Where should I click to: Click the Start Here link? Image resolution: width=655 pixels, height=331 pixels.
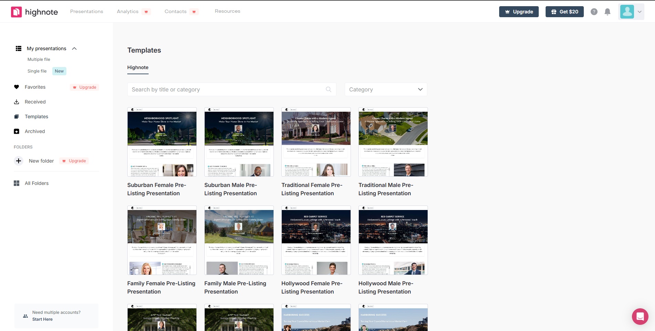[42, 319]
